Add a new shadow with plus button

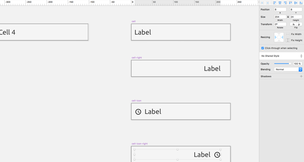click(x=301, y=76)
